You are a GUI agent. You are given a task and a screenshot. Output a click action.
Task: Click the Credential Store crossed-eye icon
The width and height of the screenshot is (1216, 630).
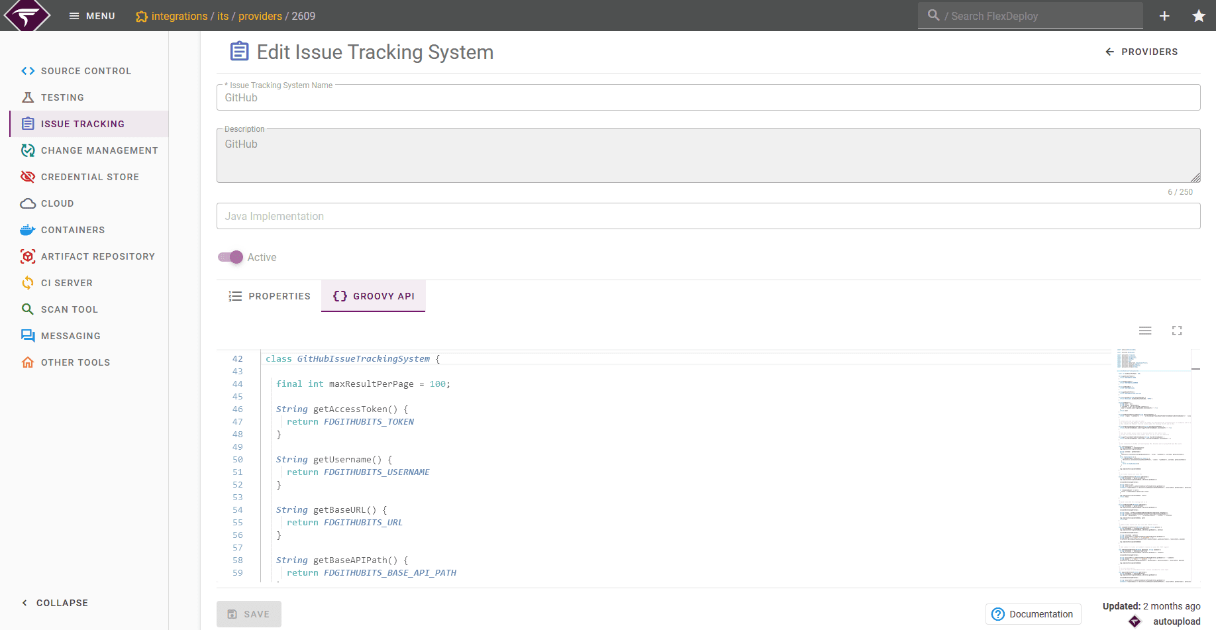click(28, 177)
